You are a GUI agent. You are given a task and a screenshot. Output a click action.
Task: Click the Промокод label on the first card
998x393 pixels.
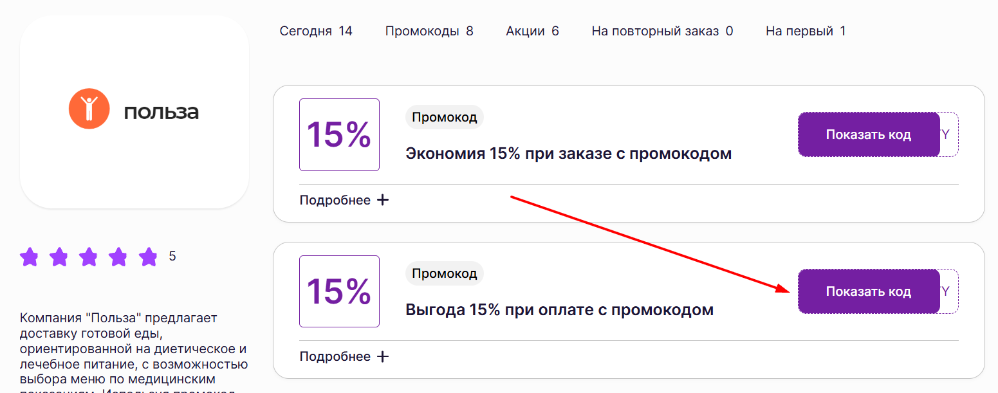pyautogui.click(x=444, y=117)
